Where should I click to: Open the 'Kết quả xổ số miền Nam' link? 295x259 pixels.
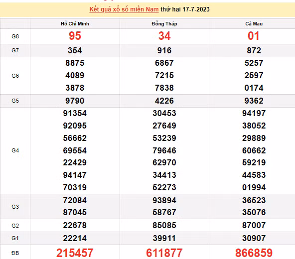(x=124, y=9)
